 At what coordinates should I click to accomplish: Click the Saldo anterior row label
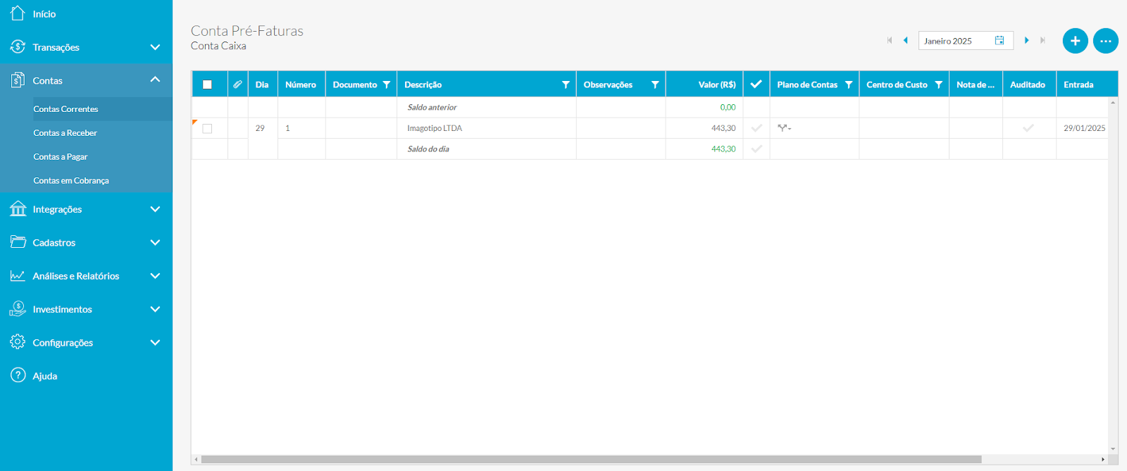click(432, 107)
